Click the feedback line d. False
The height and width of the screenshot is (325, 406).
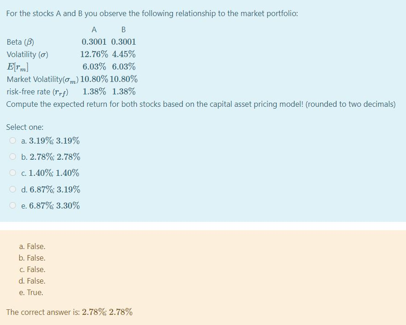[32, 281]
